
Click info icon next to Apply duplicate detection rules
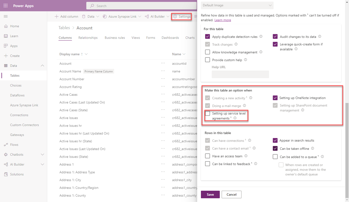261,36
